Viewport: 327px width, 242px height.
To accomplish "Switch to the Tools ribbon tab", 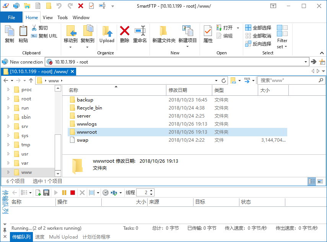I will click(x=63, y=18).
